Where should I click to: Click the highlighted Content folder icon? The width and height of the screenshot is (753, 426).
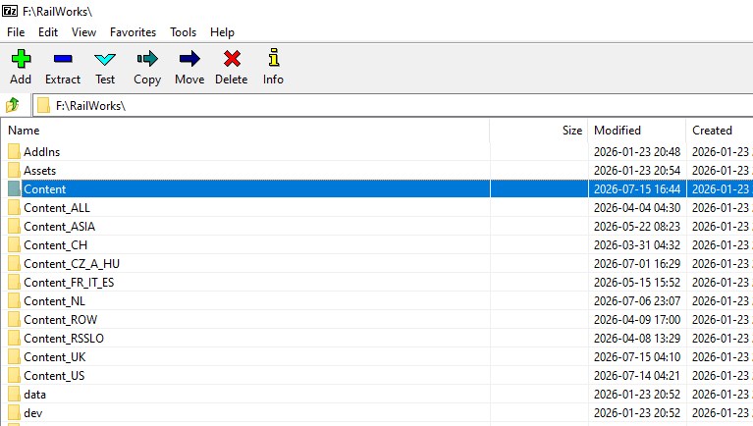click(x=14, y=189)
